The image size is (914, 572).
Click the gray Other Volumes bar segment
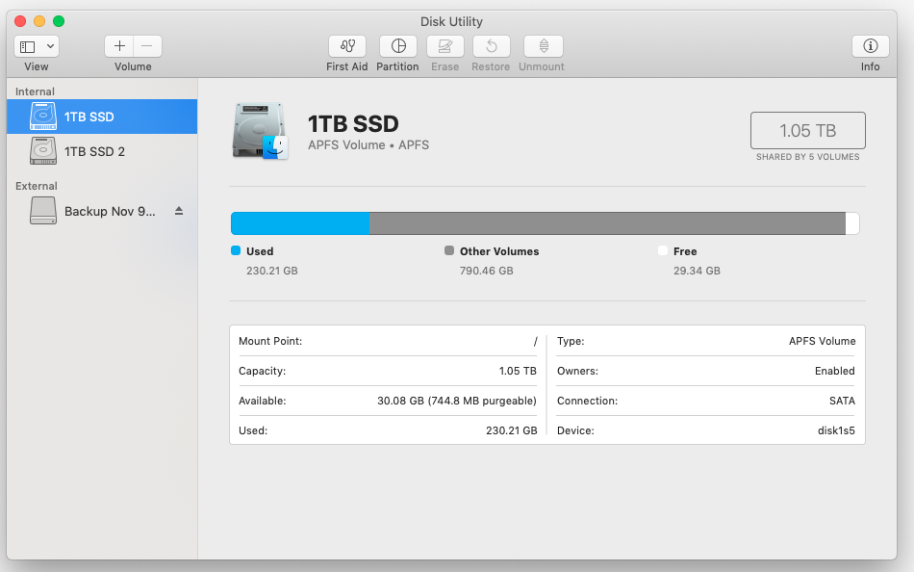[607, 223]
